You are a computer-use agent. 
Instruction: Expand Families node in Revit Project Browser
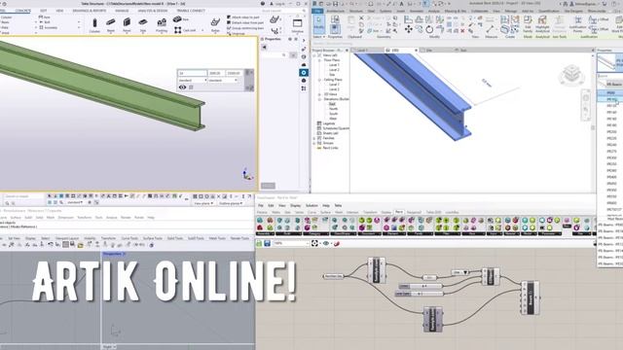pos(314,138)
